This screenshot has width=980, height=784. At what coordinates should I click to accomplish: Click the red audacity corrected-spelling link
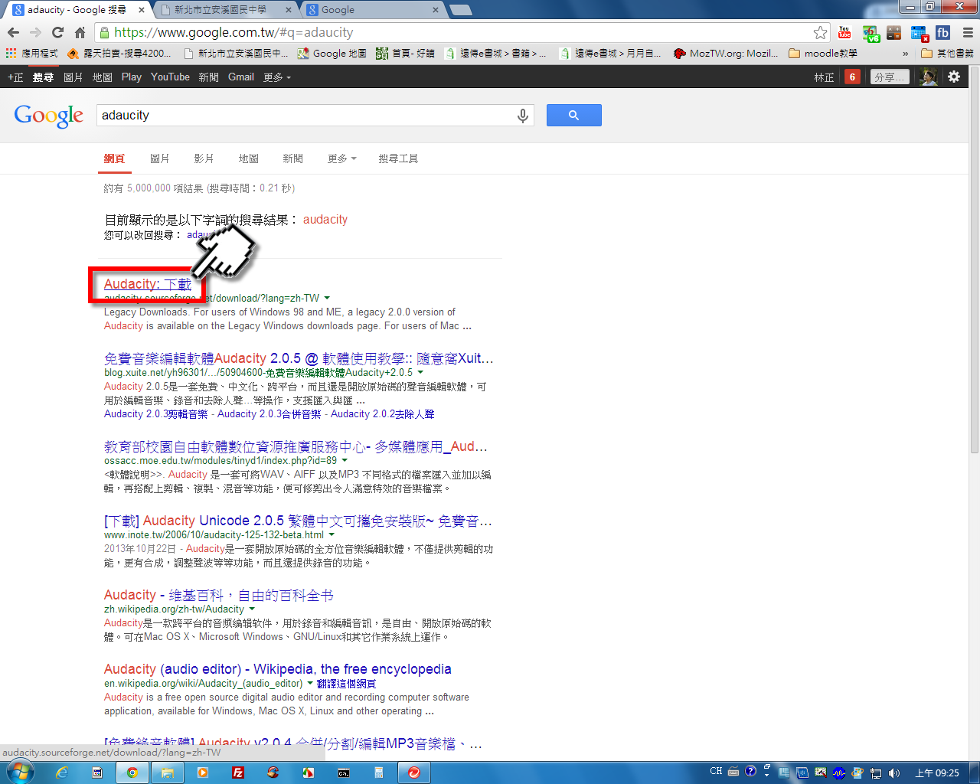coord(325,219)
